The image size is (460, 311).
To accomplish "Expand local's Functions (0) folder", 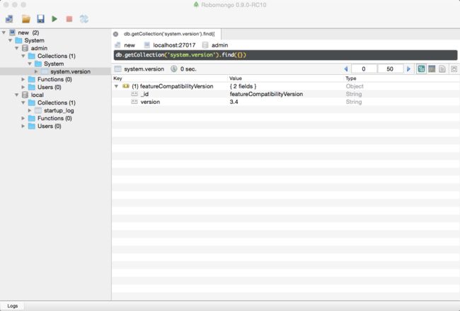I will pos(23,118).
